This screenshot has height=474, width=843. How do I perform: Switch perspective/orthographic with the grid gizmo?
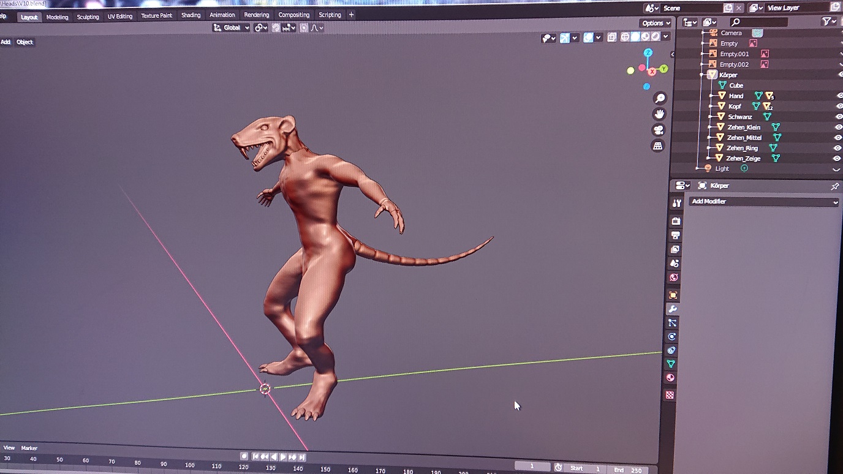point(658,146)
